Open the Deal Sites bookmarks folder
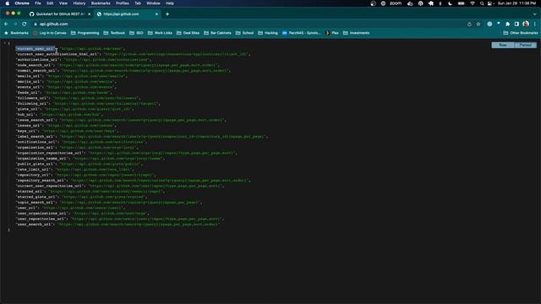 tap(188, 33)
